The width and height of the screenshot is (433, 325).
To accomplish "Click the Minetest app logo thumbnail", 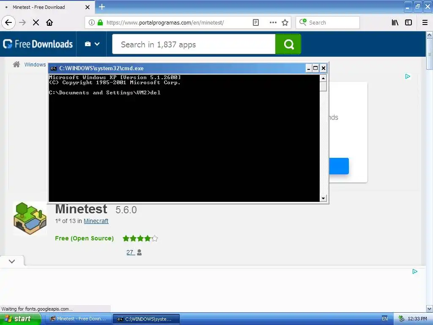I will click(x=30, y=219).
